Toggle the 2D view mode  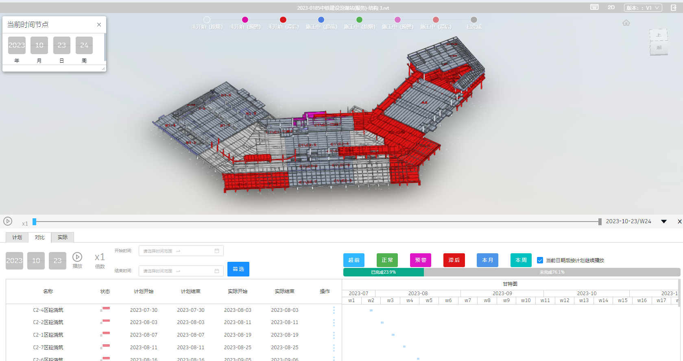coord(611,7)
